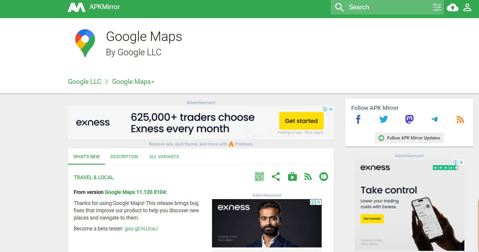Expand the Google Maps breadcrumb dropdown

133,82
